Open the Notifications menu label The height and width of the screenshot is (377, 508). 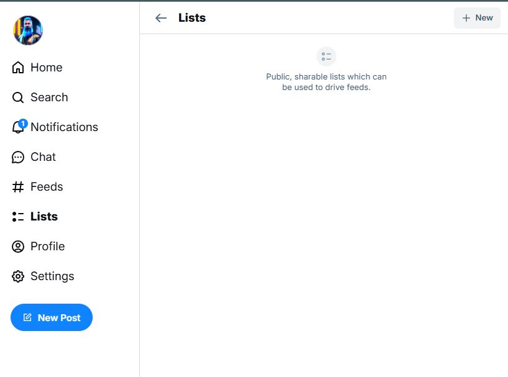(x=64, y=127)
